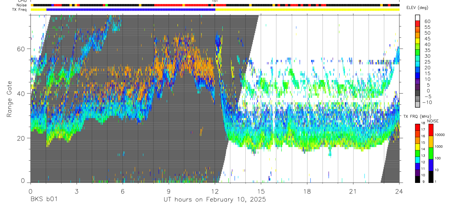The height and width of the screenshot is (207, 449).
Task: Click the '20' tick label on the Range Gate axis
Action: (21, 138)
